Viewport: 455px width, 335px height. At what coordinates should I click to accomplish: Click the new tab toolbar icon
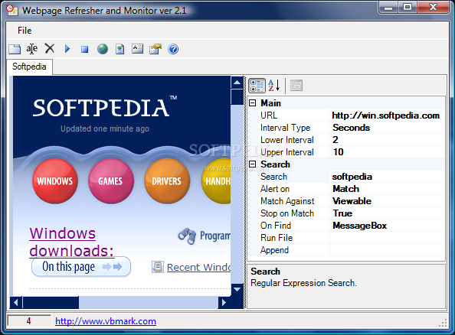pos(15,49)
